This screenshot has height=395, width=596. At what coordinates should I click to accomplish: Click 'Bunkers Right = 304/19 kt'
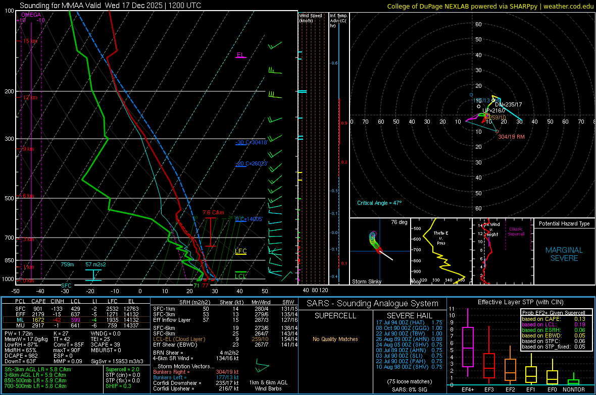pos(196,372)
